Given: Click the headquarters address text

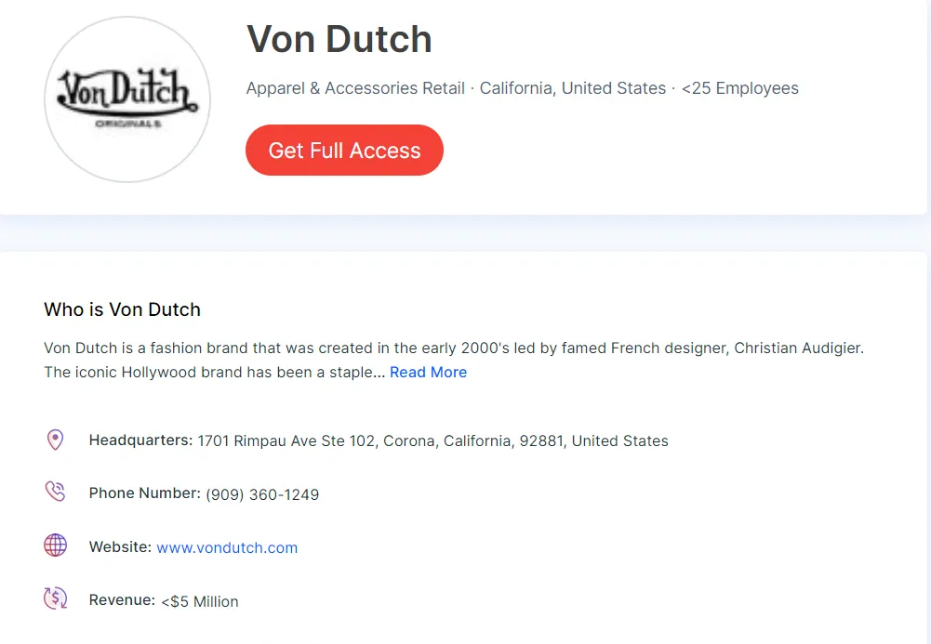Looking at the screenshot, I should point(432,440).
